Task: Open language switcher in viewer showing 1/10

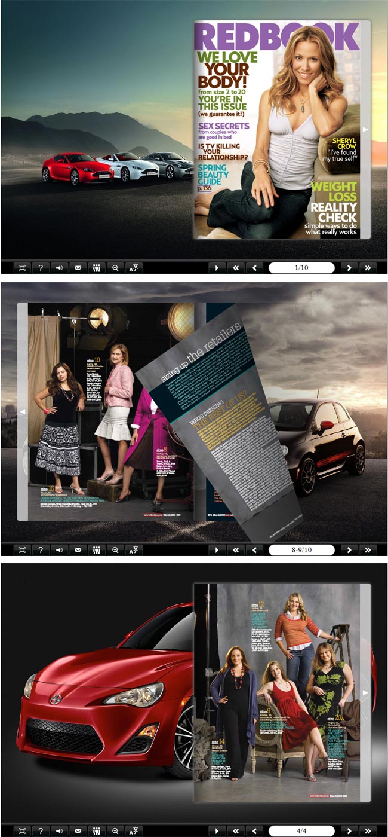Action: (134, 268)
